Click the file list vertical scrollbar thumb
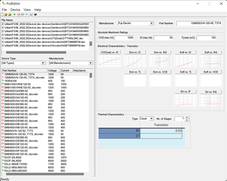Screen dimensions: 227x181 [91, 43]
